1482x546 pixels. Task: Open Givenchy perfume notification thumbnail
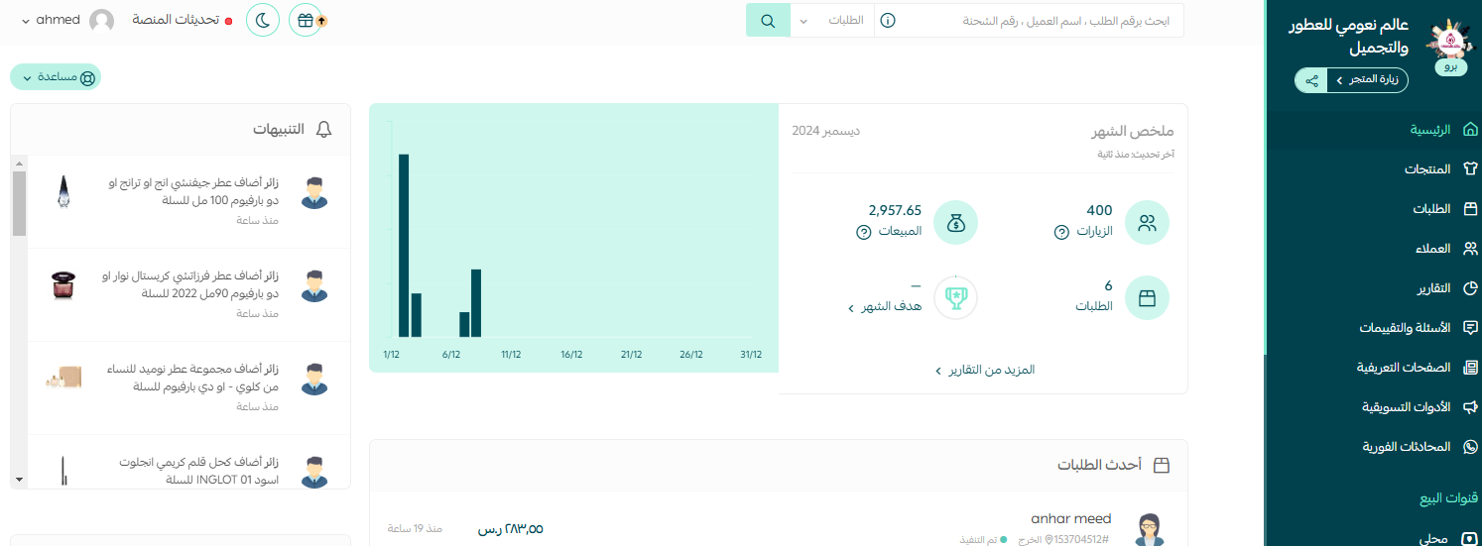pos(65,191)
